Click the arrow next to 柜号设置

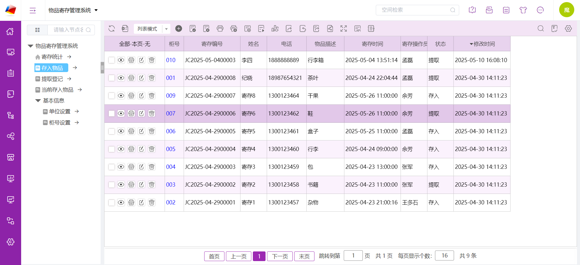77,122
